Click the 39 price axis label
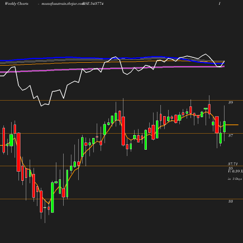This screenshot has height=243, width=243. tap(230, 103)
